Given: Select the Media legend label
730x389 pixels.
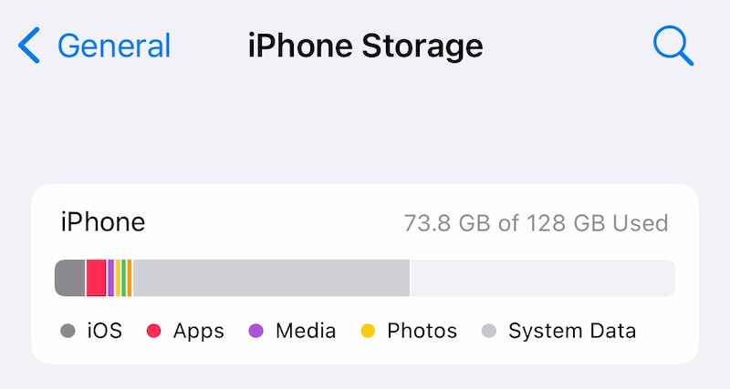Looking at the screenshot, I should click(306, 331).
